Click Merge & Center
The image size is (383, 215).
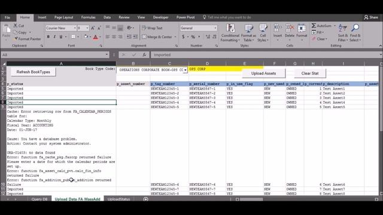(157, 37)
